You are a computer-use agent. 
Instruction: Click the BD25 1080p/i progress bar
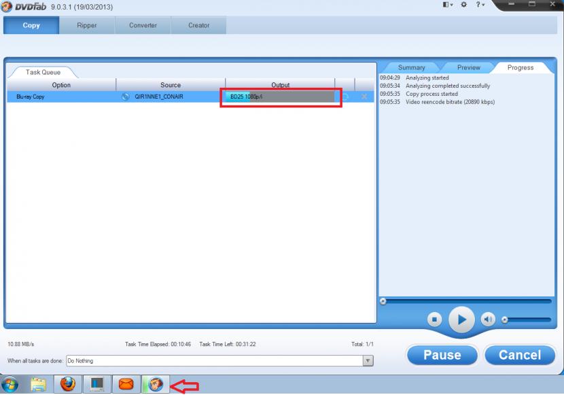tap(280, 97)
